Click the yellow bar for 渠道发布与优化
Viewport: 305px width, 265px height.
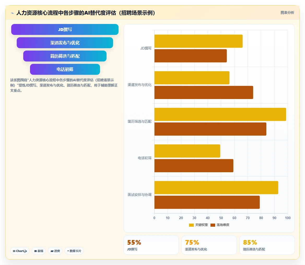tap(192, 78)
